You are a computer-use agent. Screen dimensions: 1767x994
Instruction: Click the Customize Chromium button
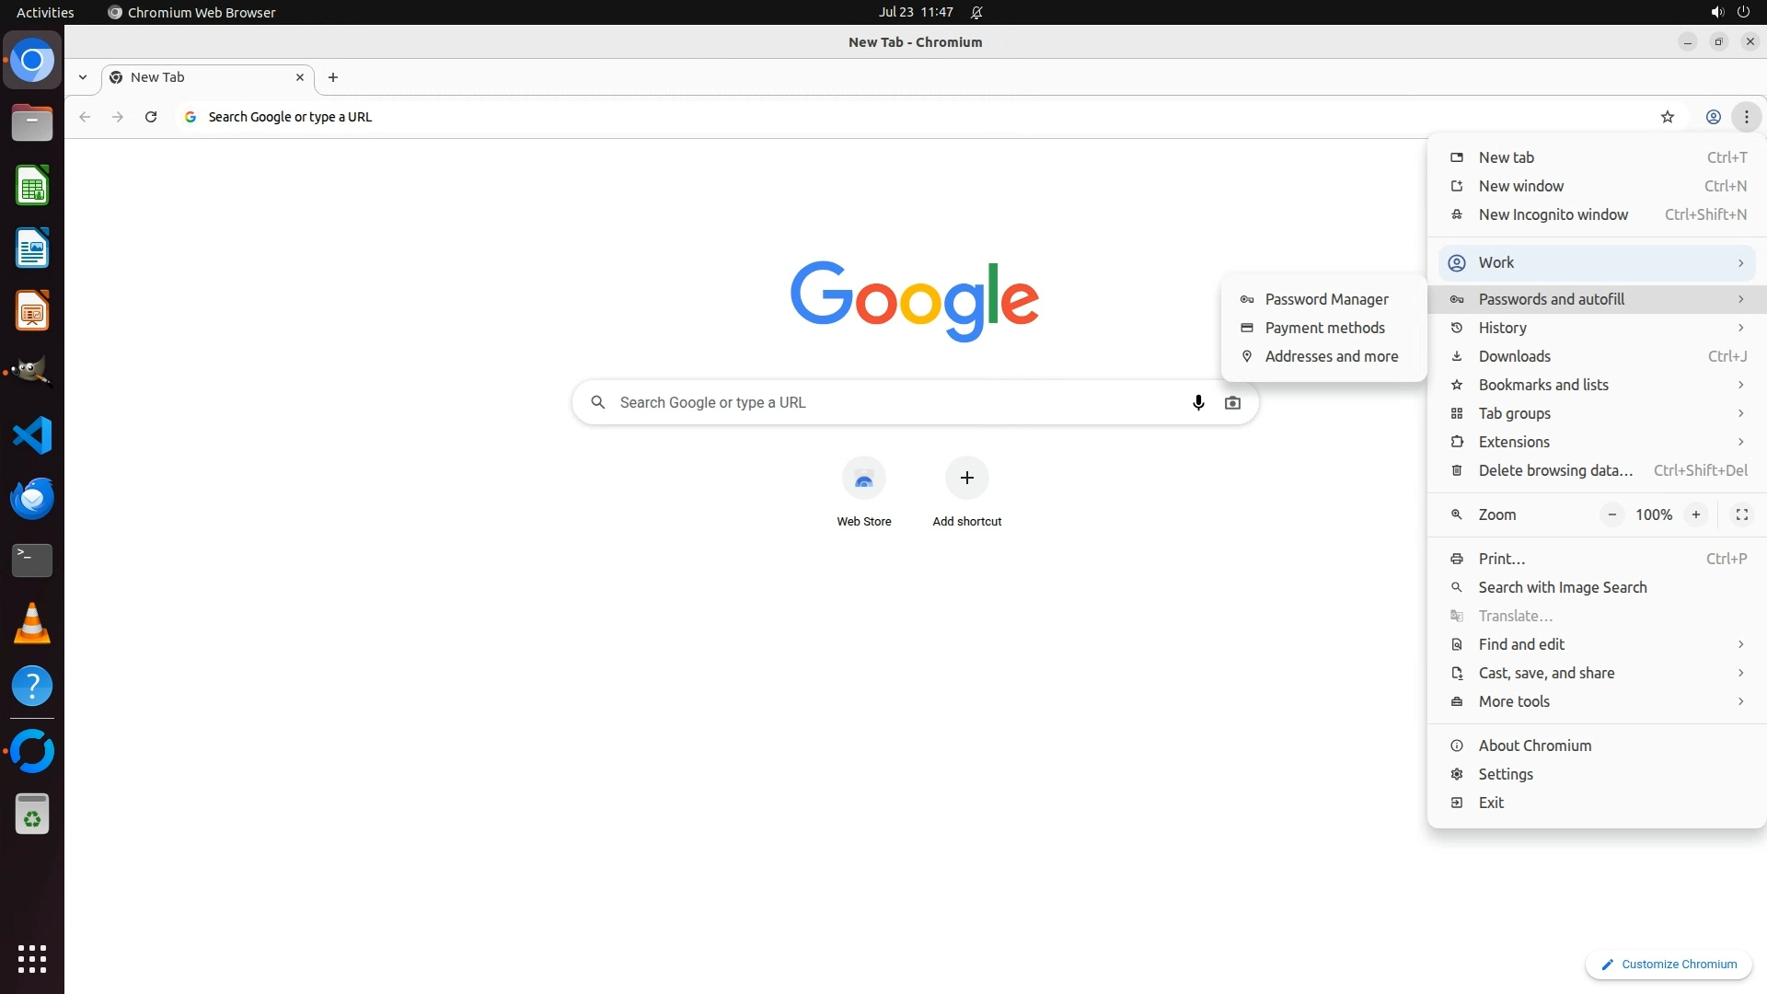(x=1668, y=964)
